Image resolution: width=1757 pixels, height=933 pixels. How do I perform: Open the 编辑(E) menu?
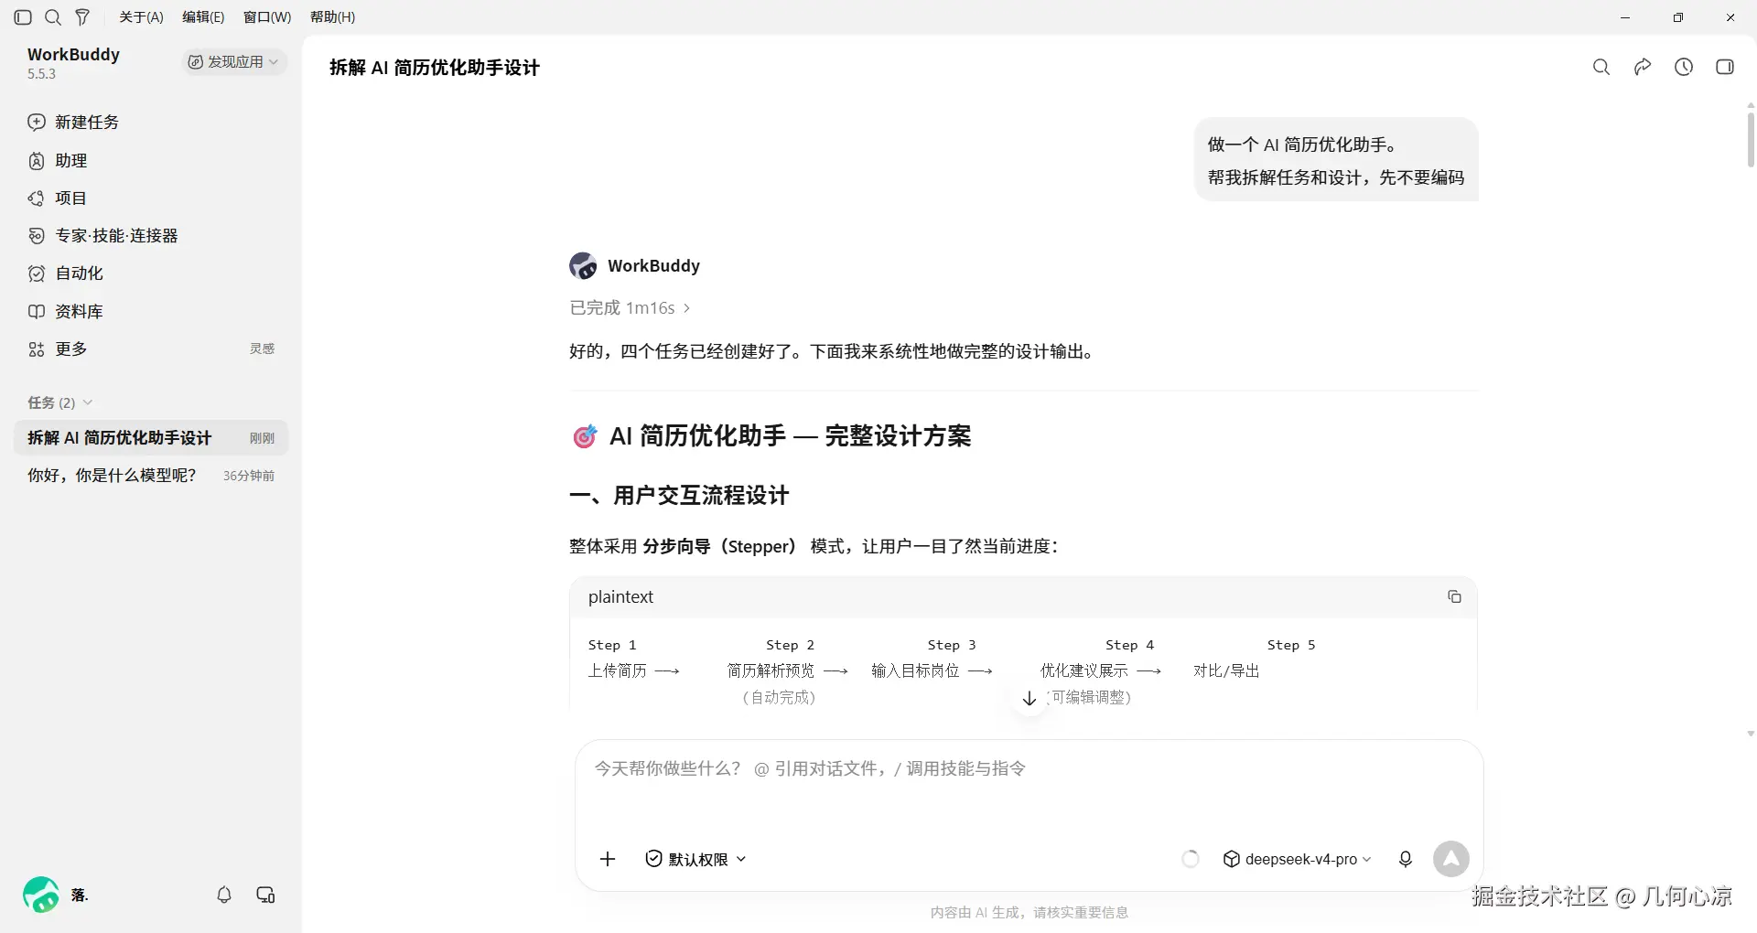(x=203, y=17)
